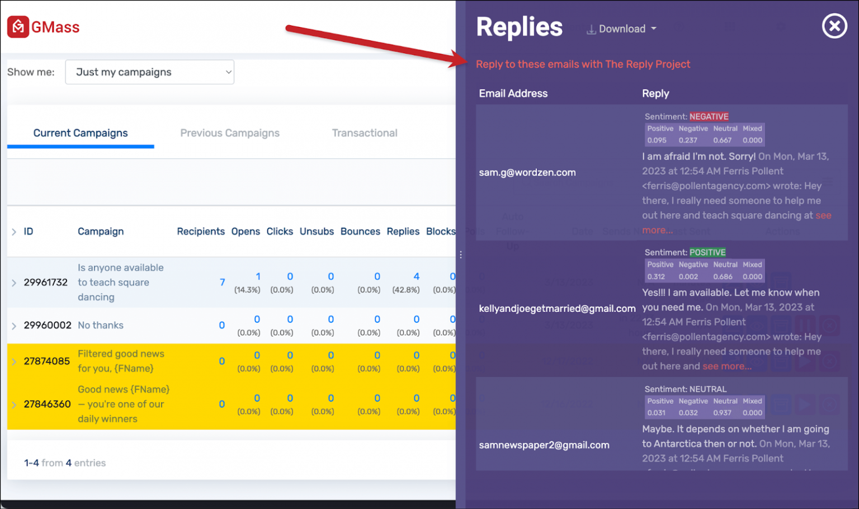This screenshot has height=509, width=859.
Task: Click the email address kellyandjoegetmarried@gmail.com
Action: [558, 308]
